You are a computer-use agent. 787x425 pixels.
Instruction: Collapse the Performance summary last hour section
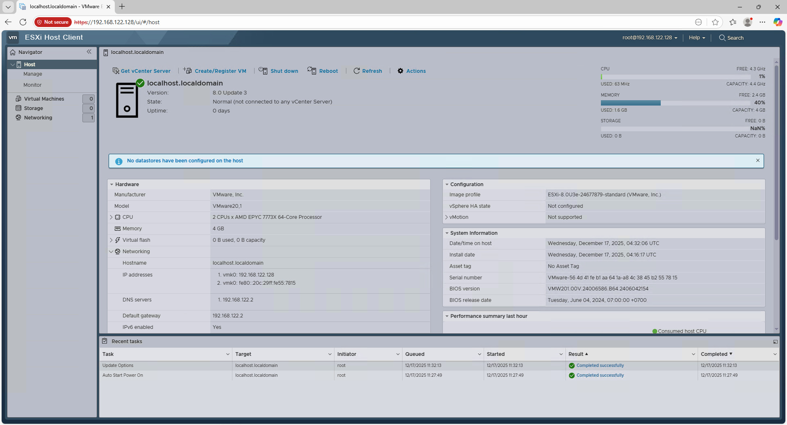coord(447,316)
